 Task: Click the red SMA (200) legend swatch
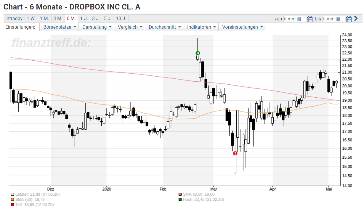(x=180, y=194)
